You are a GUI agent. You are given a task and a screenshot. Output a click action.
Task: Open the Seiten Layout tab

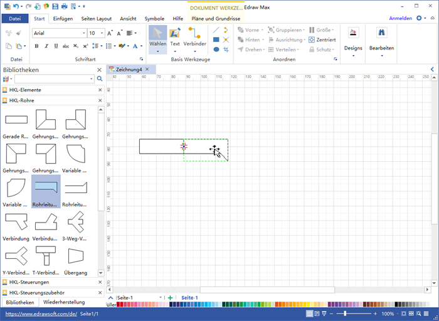pos(96,19)
